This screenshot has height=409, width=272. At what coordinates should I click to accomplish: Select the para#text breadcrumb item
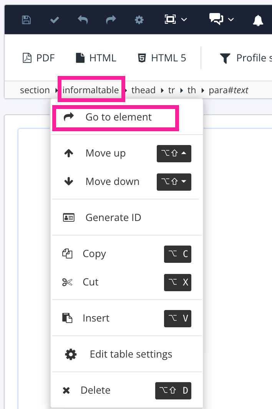pos(228,90)
